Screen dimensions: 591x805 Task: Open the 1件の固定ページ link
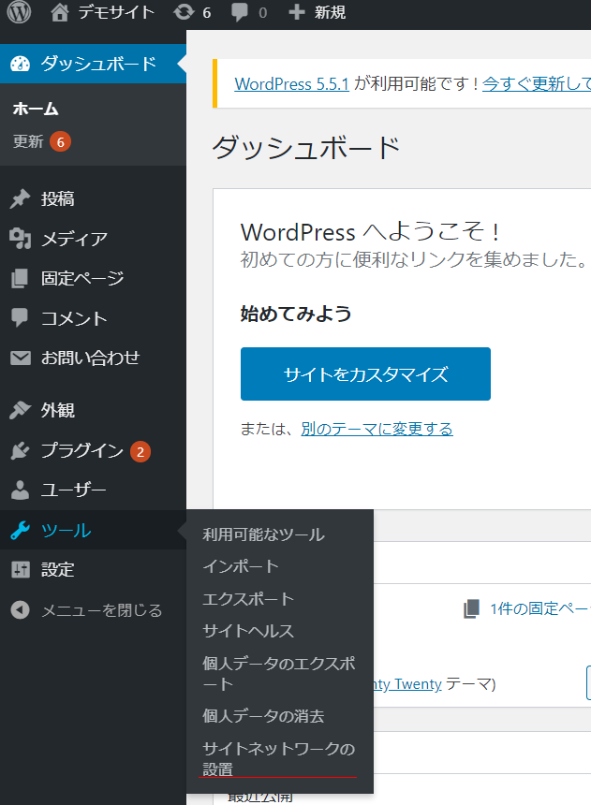tap(540, 608)
